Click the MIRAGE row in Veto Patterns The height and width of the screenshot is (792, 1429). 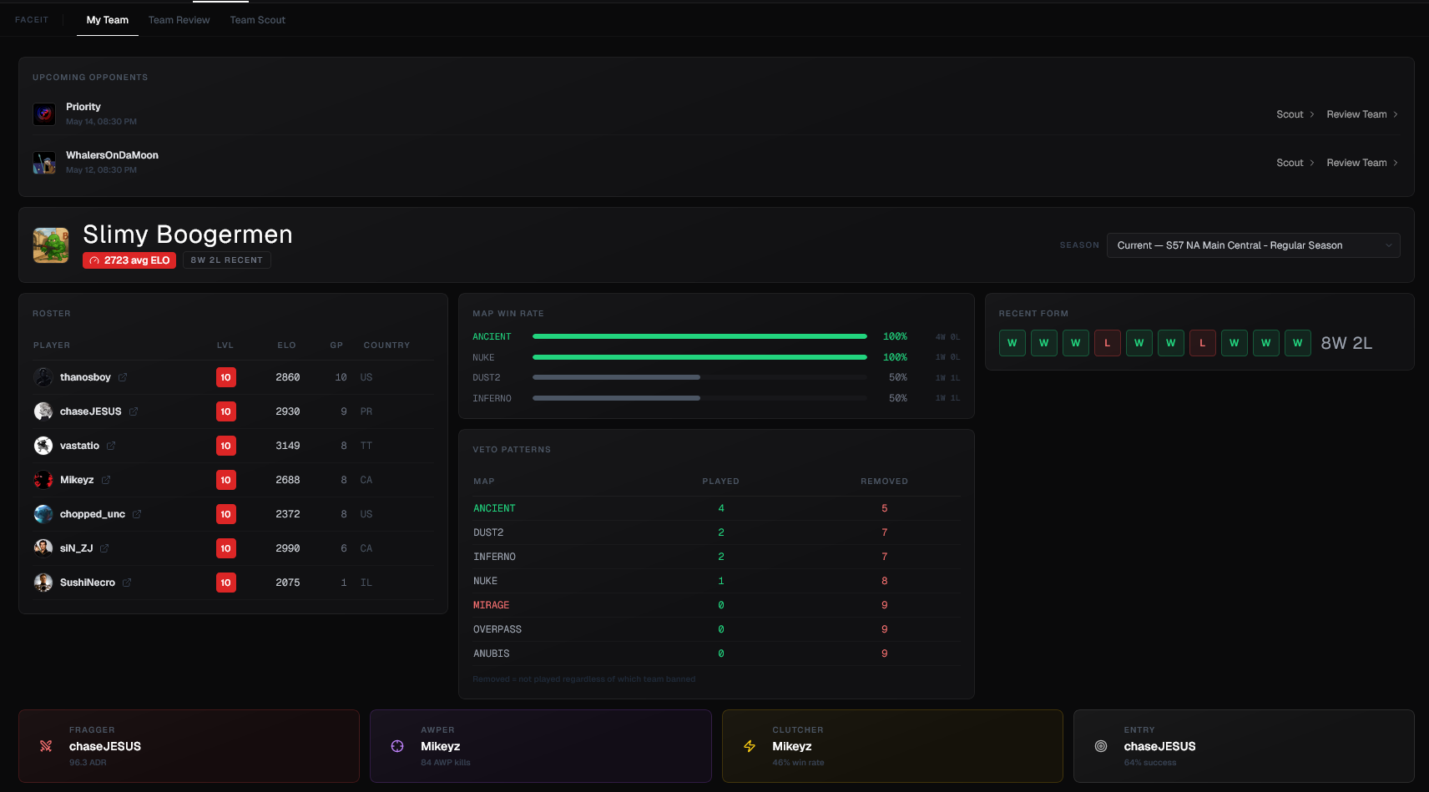(717, 605)
